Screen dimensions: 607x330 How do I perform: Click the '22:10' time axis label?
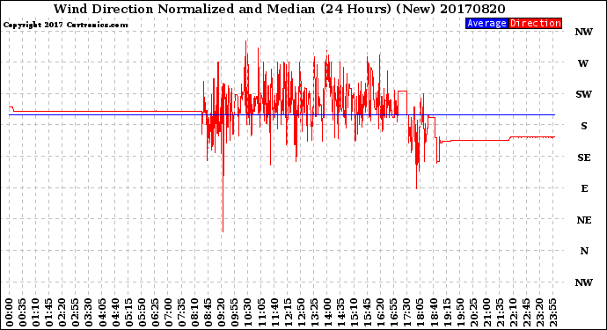pos(514,312)
